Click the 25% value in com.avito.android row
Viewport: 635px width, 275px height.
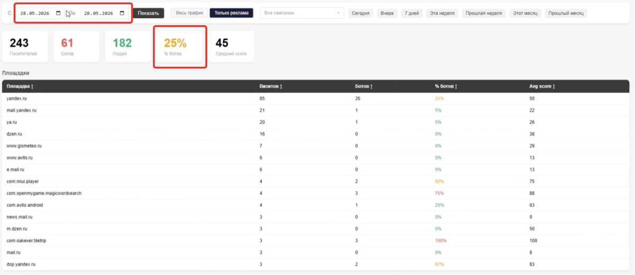(x=439, y=205)
